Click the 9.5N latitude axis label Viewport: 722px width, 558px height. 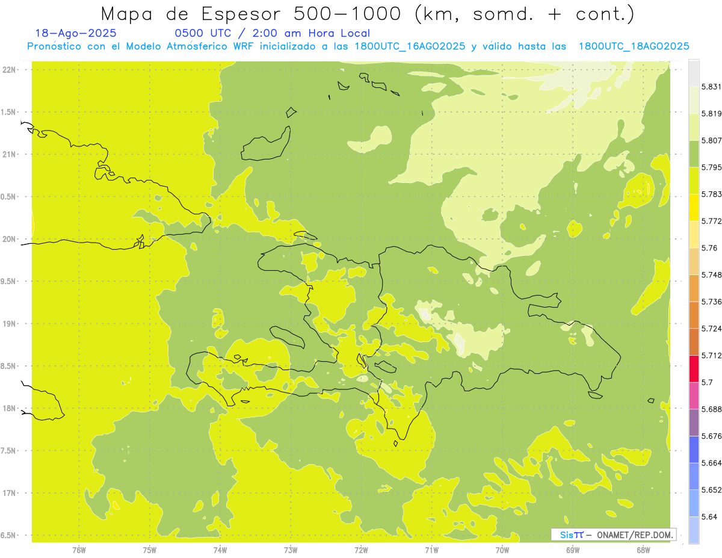(x=8, y=282)
